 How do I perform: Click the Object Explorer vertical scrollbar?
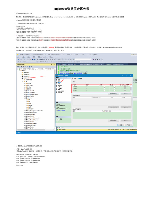coord(55,99)
